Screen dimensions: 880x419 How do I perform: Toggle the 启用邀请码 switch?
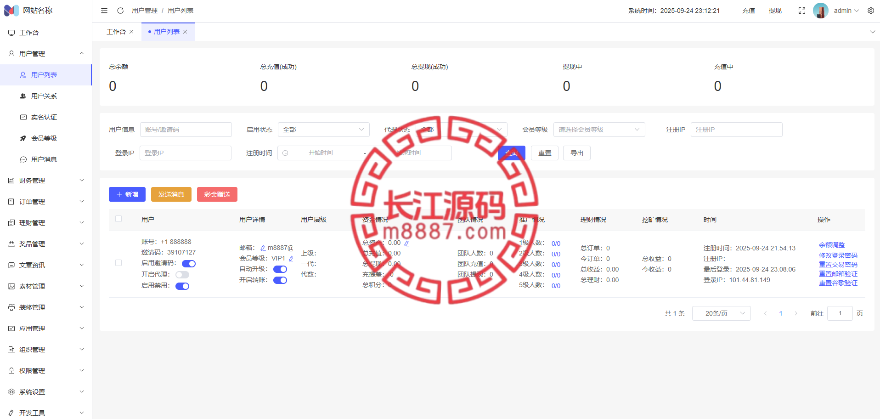pos(189,264)
